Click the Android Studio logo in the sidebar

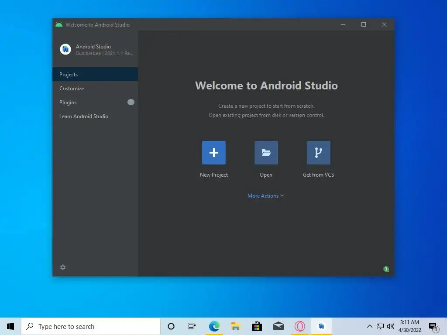tap(65, 49)
